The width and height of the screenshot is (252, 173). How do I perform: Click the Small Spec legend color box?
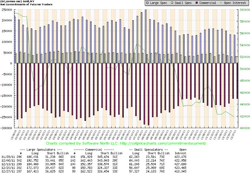coord(172,3)
